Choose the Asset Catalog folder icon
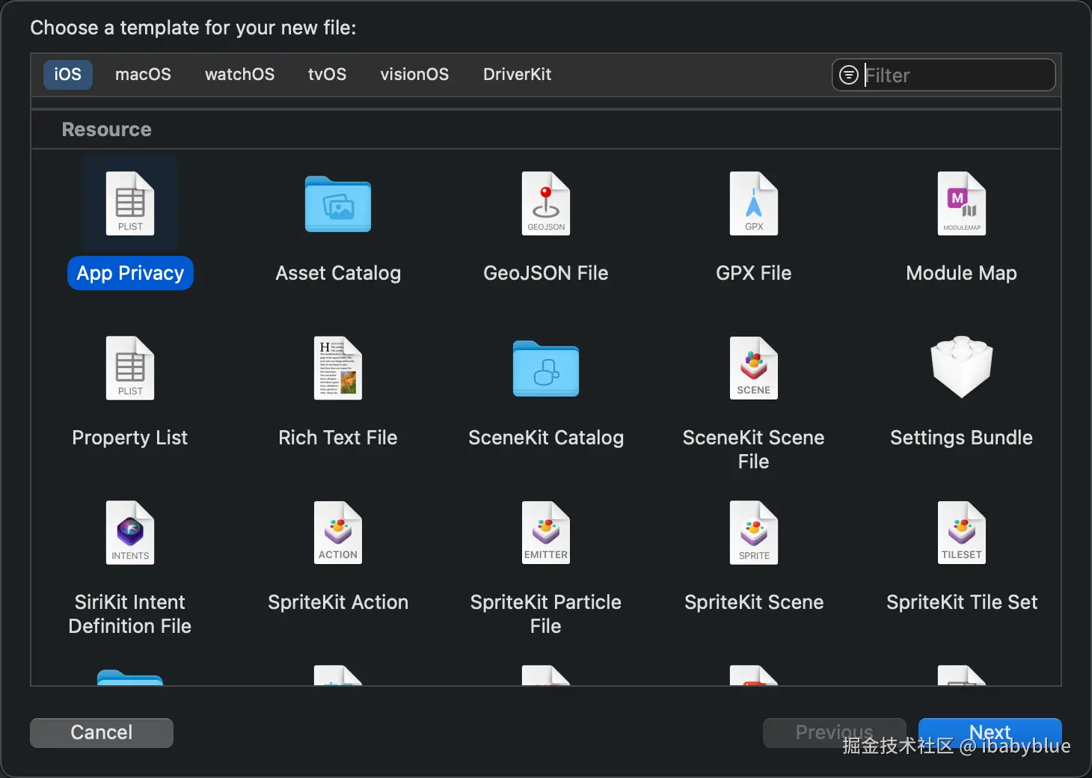1092x778 pixels. click(338, 204)
